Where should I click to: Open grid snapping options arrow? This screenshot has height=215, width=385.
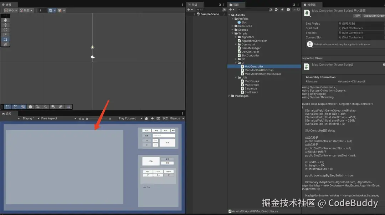[55, 10]
